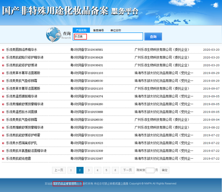Image resolution: width=222 pixels, height=192 pixels.
Task: Click the date 2019-09-04
Action: point(211,120)
